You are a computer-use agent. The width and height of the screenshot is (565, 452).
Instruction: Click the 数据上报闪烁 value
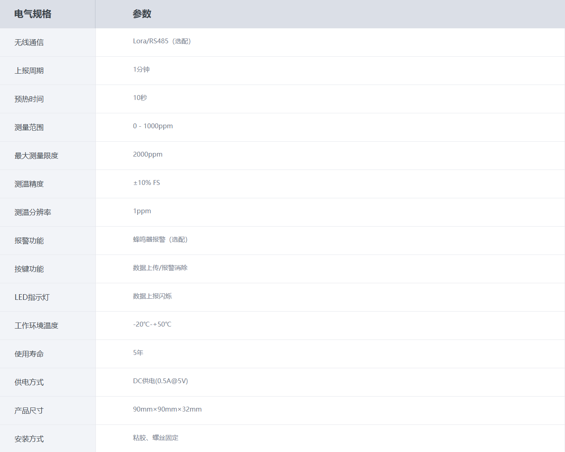click(152, 296)
